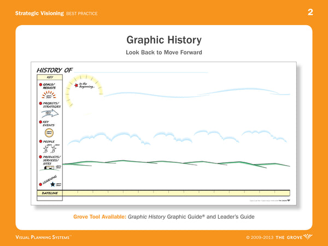This screenshot has width=328, height=246.
Task: Click the "Graphic Guide® and Leader's Guide" text
Action: [210, 216]
